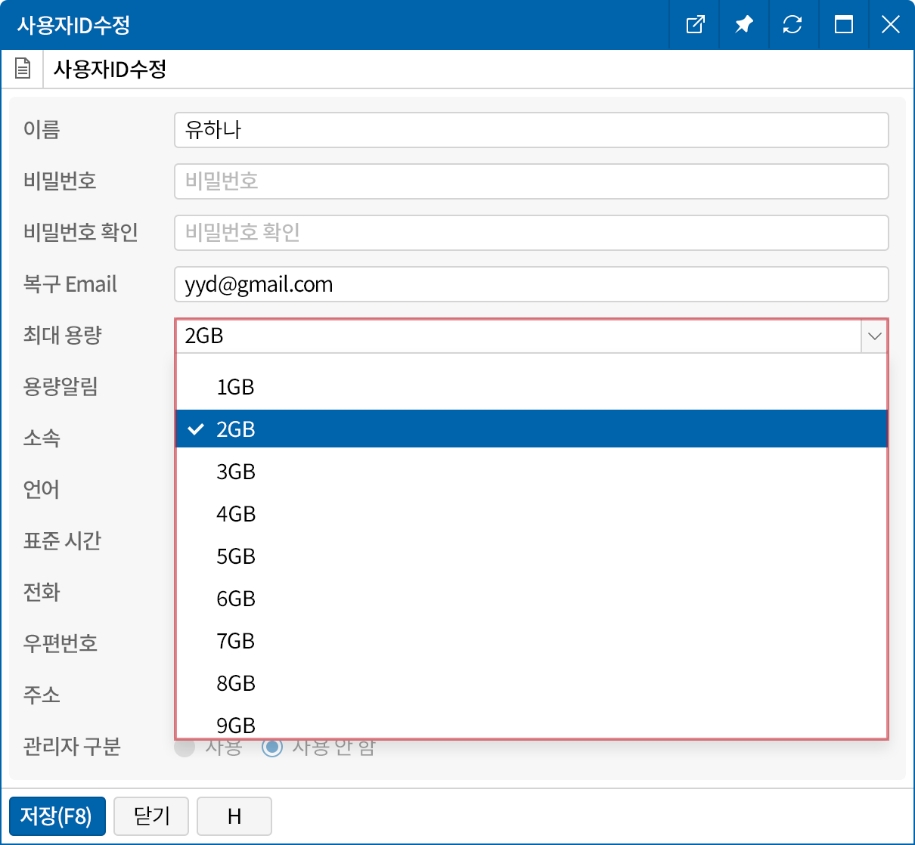This screenshot has height=845, width=915.
Task: Focus the 이름 text field
Action: pyautogui.click(x=531, y=130)
